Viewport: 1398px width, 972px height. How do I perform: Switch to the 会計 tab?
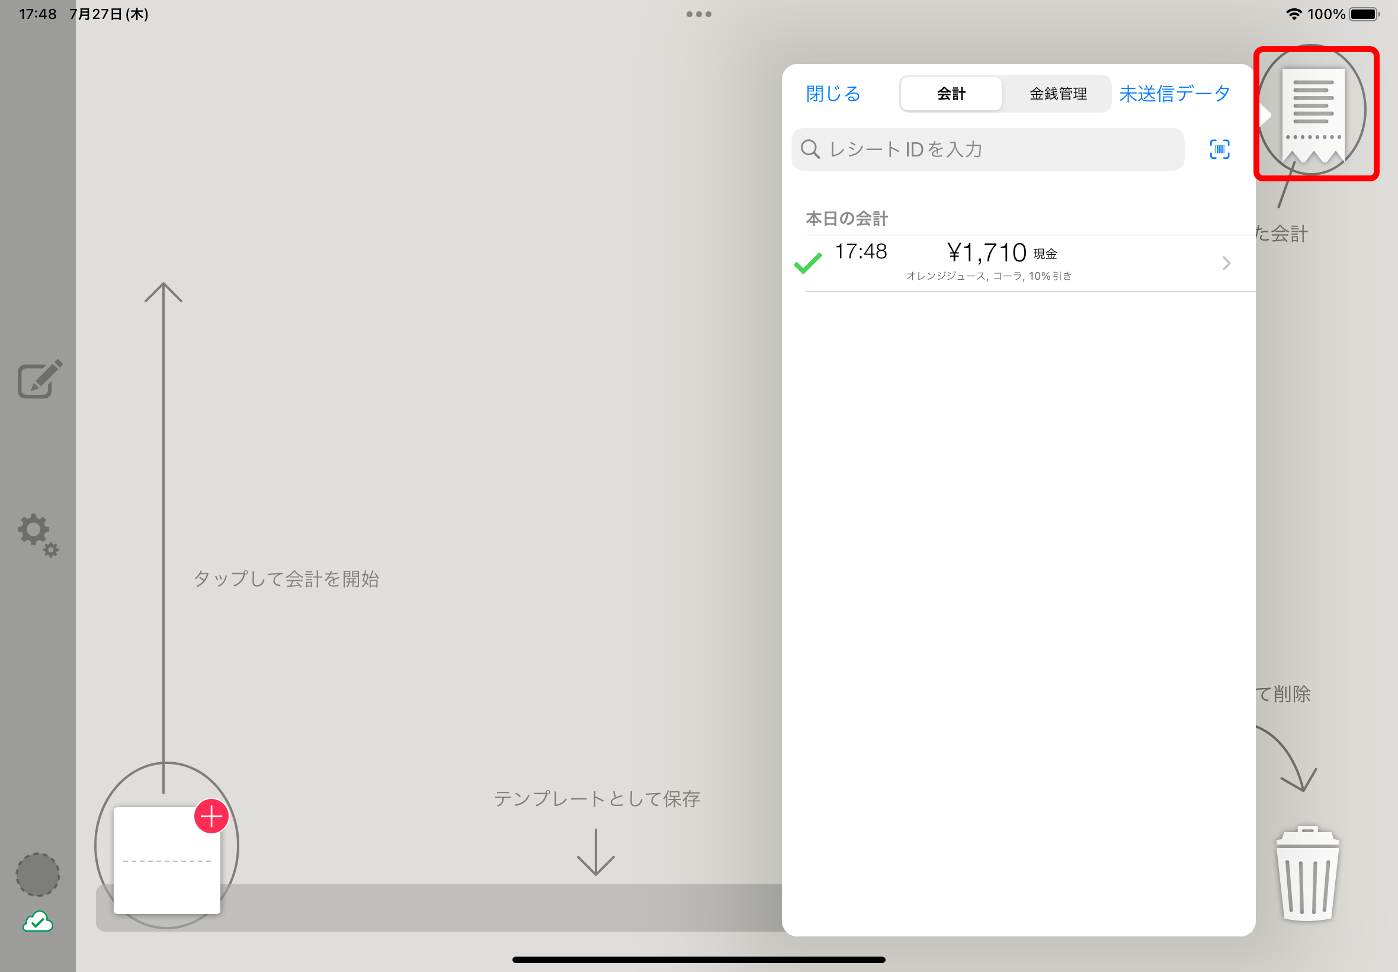[951, 94]
